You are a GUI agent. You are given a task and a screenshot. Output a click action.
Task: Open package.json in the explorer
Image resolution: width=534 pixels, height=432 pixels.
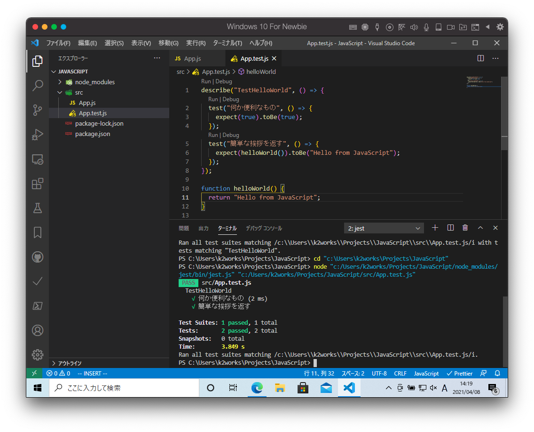93,134
